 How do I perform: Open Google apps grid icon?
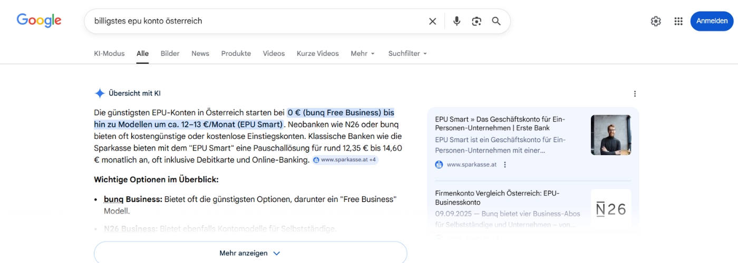678,21
